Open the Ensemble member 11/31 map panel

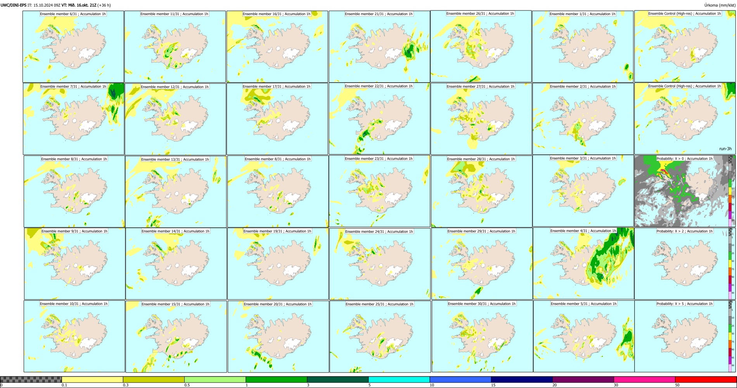click(175, 47)
